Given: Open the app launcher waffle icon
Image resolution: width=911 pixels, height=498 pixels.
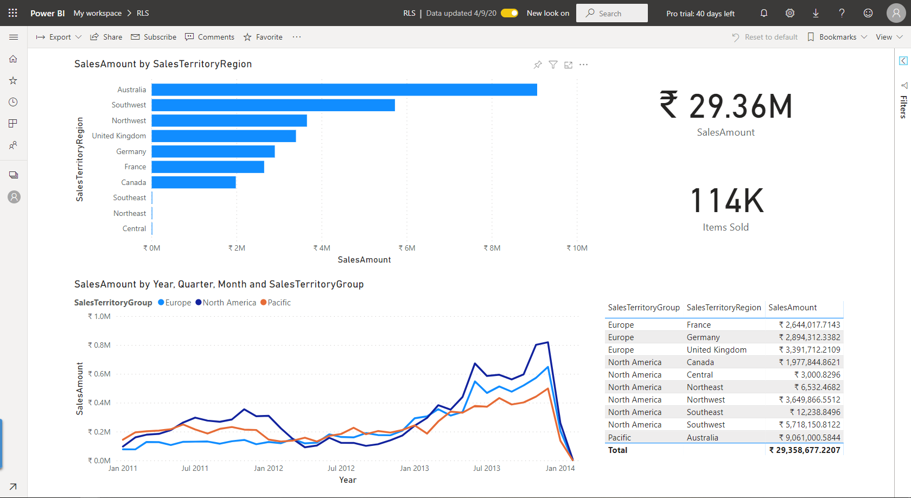Looking at the screenshot, I should tap(13, 13).
